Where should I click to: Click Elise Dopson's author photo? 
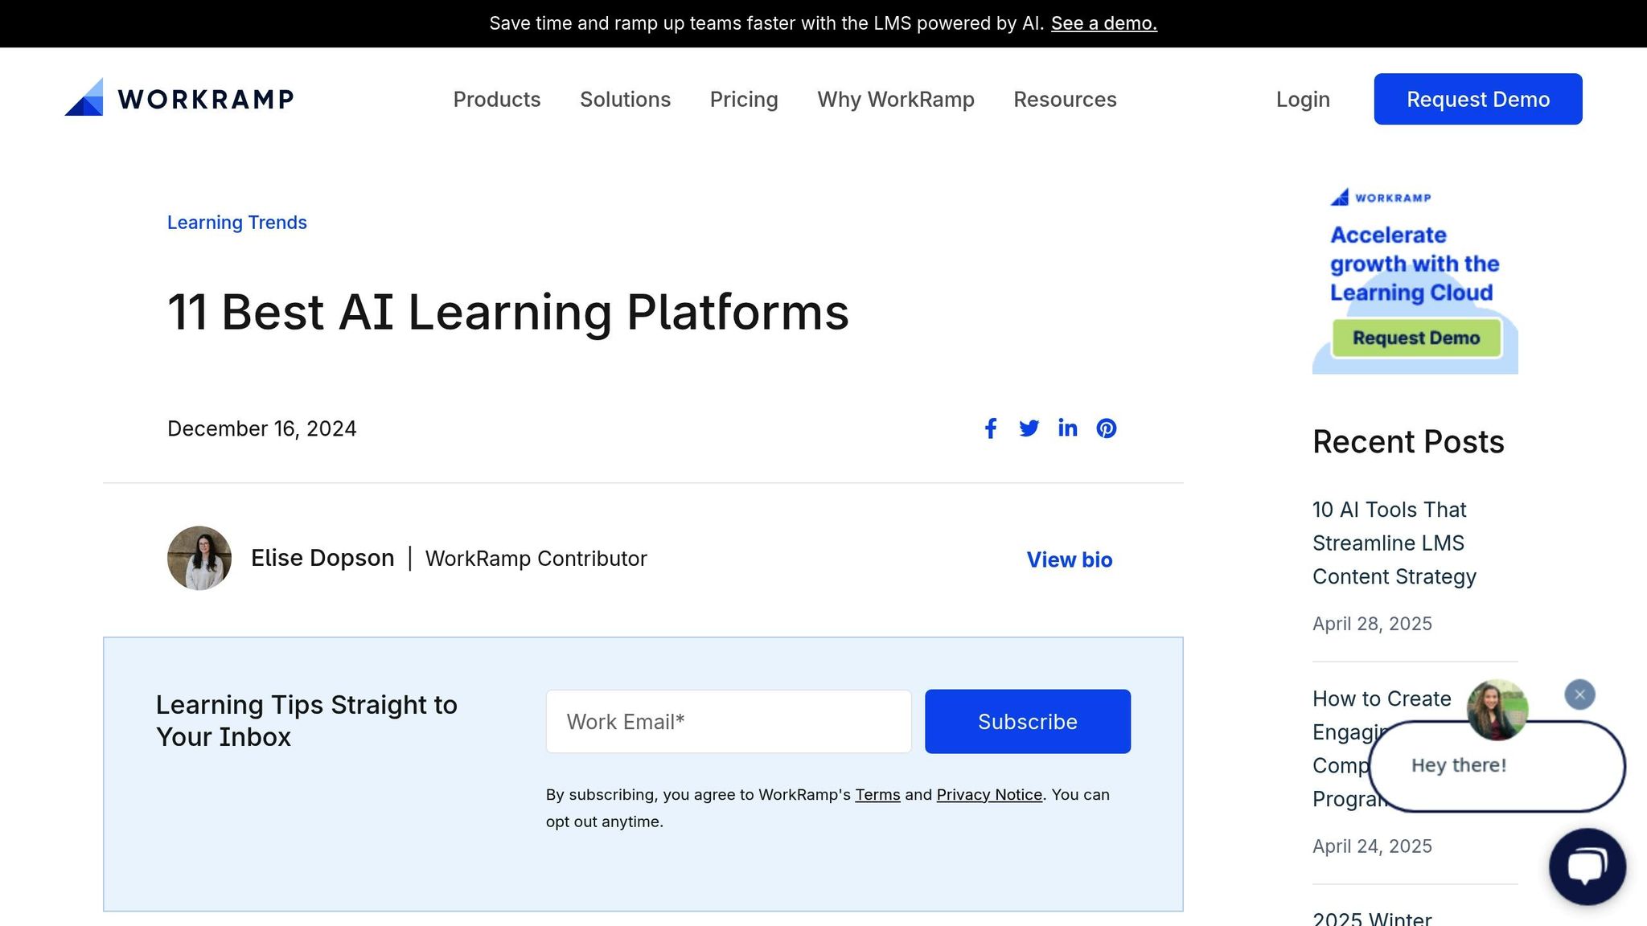coord(199,558)
